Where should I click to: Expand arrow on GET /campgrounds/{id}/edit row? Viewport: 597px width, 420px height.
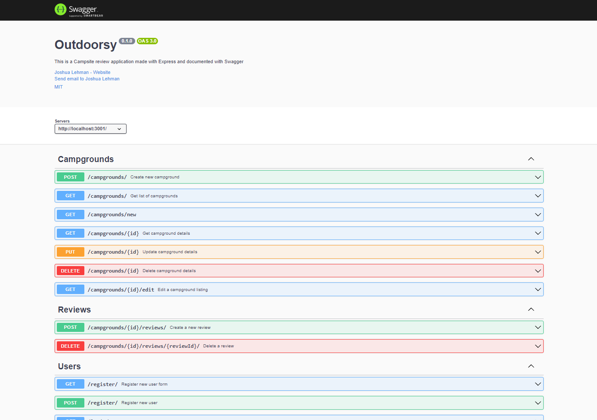pyautogui.click(x=538, y=289)
